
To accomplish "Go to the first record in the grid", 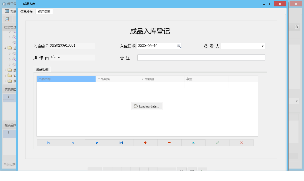I will pyautogui.click(x=49, y=143).
